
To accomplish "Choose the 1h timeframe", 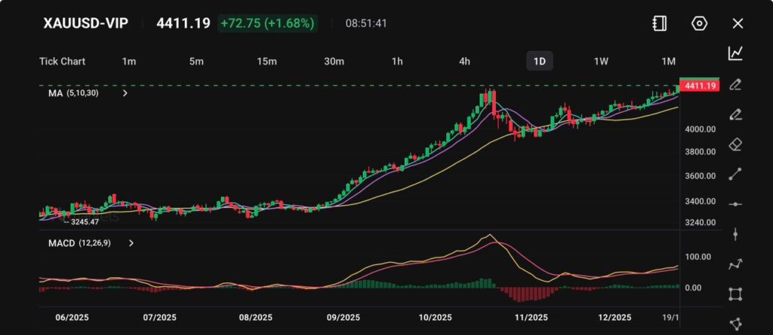I will pyautogui.click(x=397, y=61).
